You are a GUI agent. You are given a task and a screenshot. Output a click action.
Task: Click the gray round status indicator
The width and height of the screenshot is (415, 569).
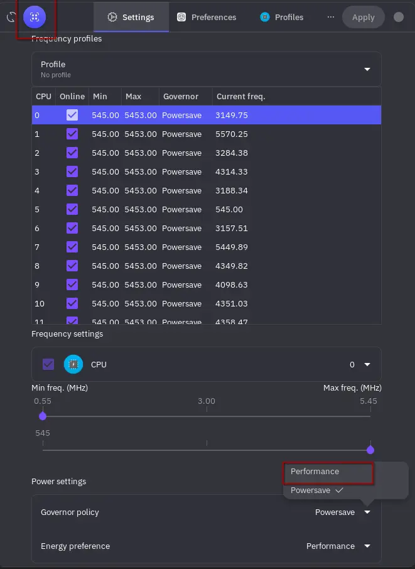398,17
